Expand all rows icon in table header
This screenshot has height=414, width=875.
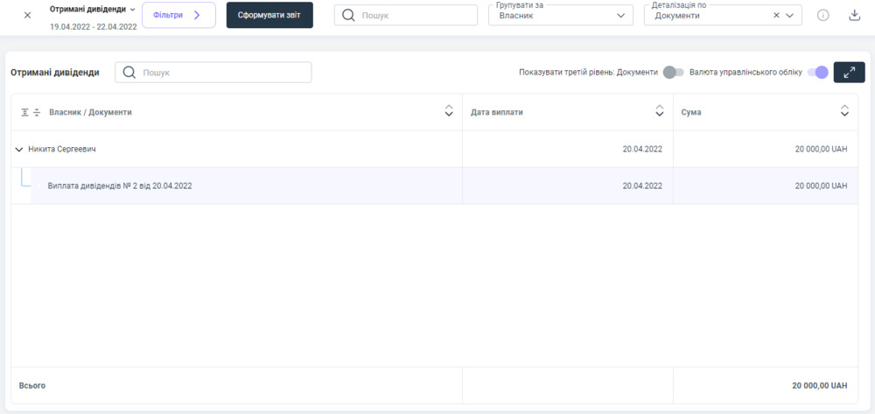click(24, 112)
